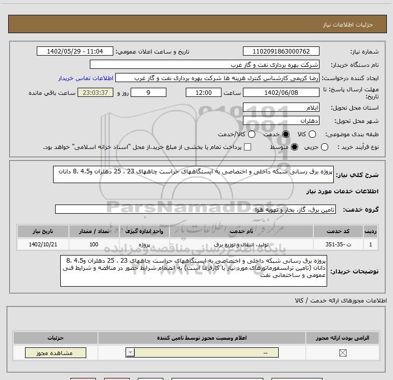The width and height of the screenshot is (393, 380).
Task: Click the response deadline date 1402/06/08
Action: point(281,92)
